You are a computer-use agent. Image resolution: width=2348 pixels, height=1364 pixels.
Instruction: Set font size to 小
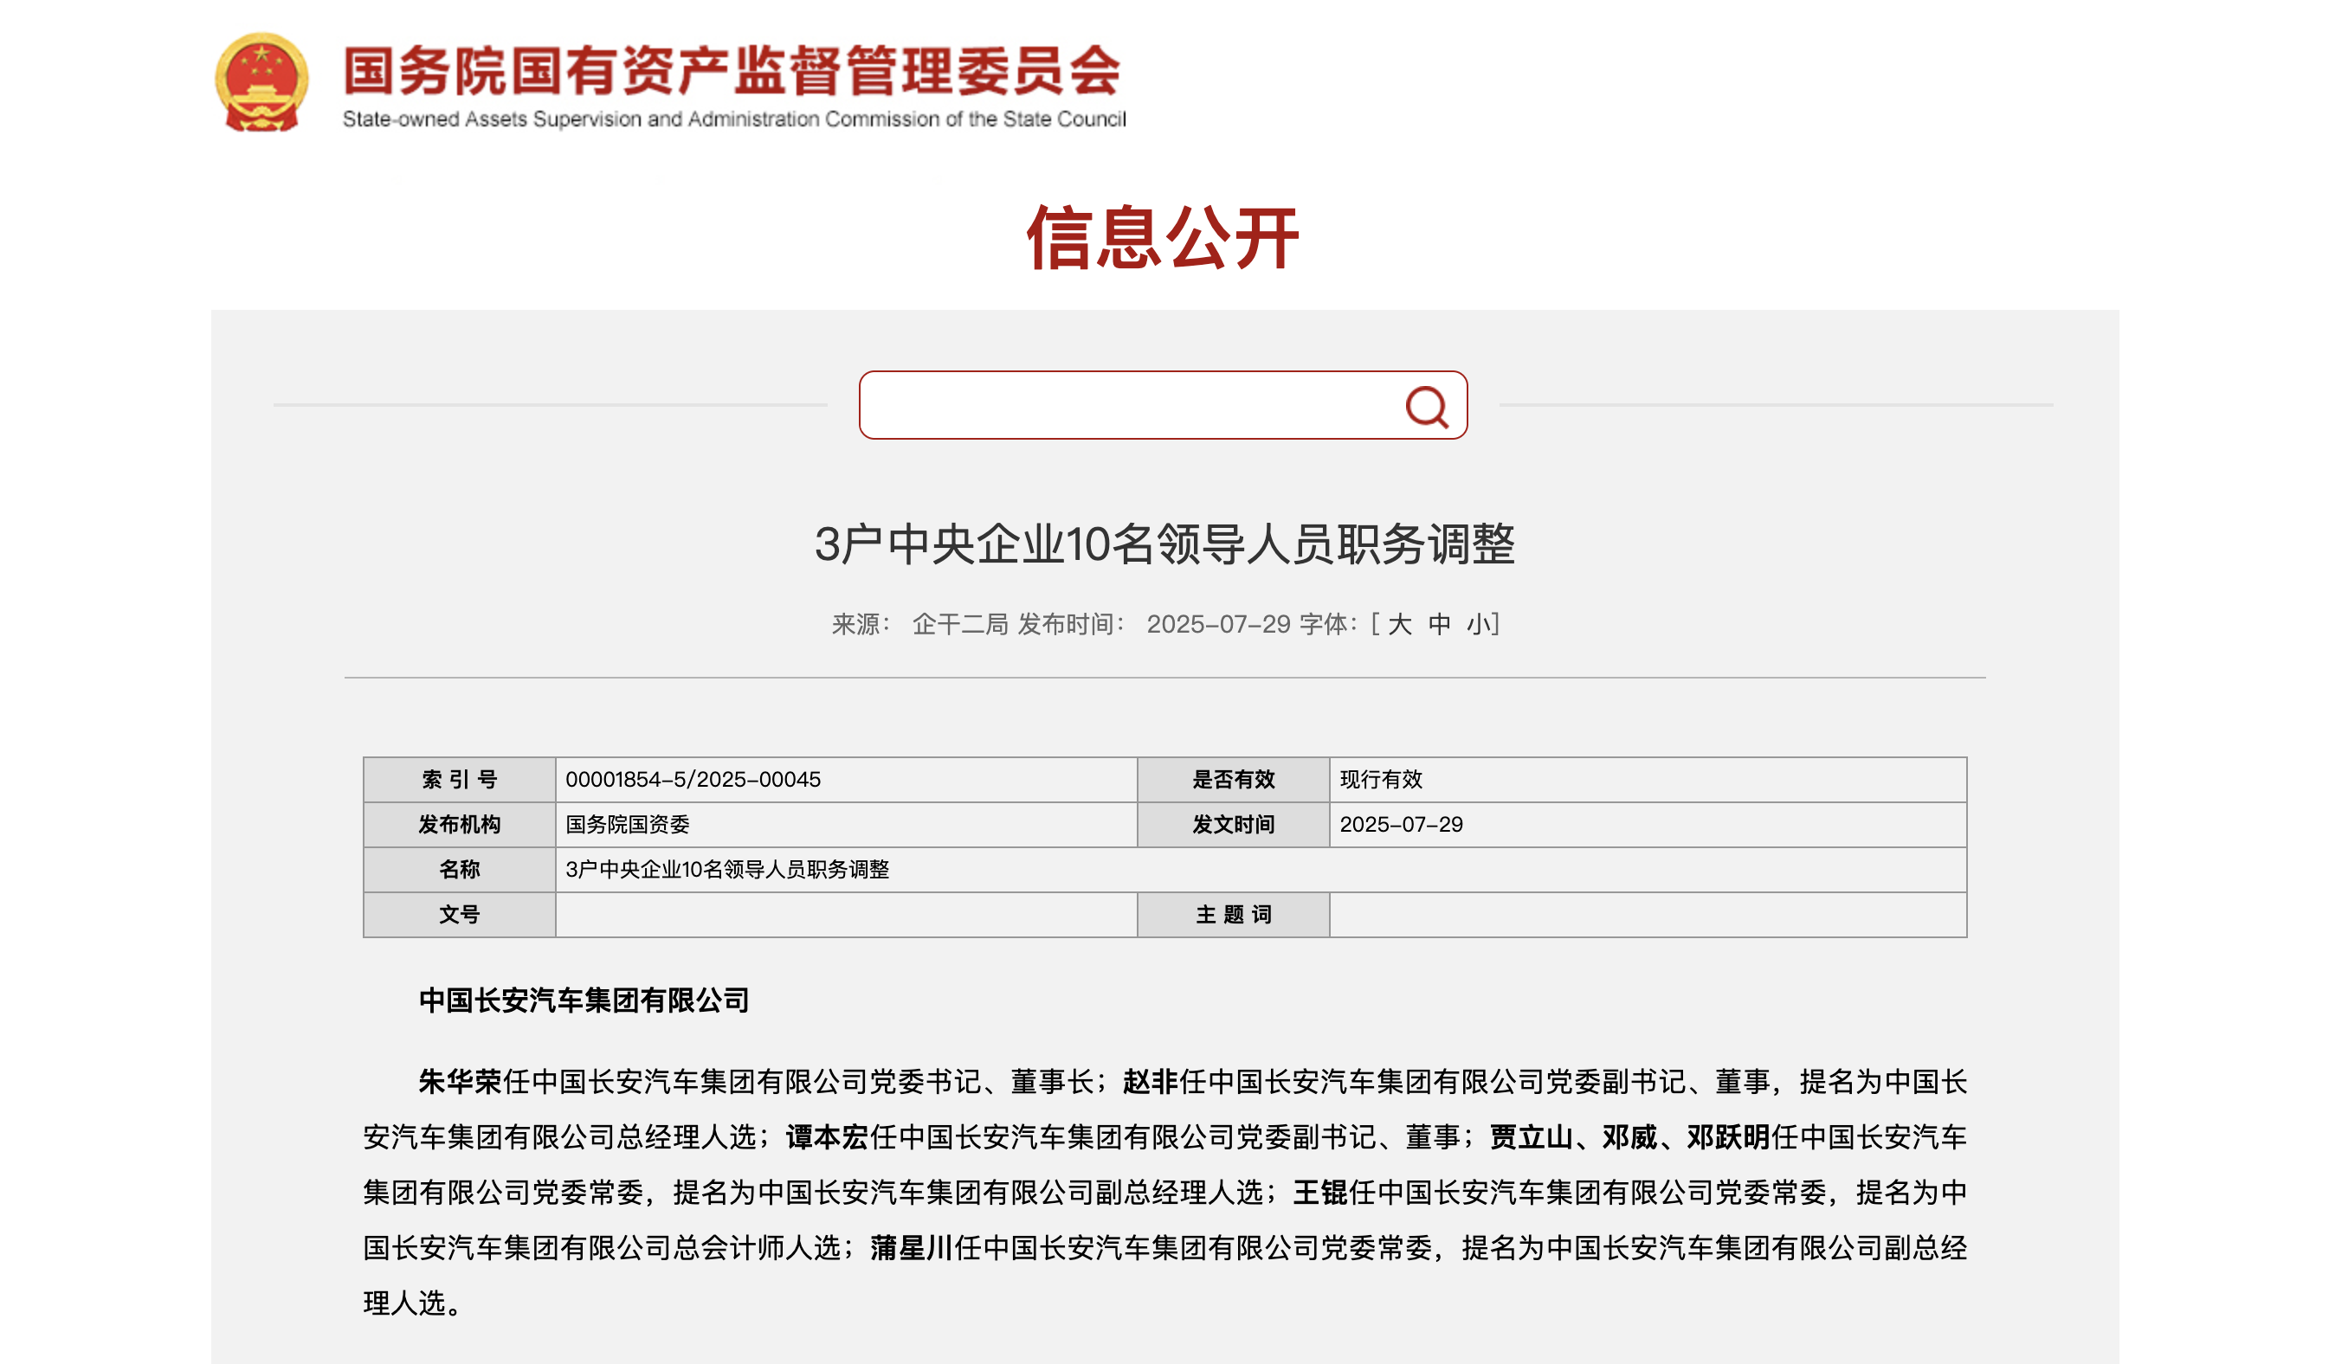point(1478,624)
